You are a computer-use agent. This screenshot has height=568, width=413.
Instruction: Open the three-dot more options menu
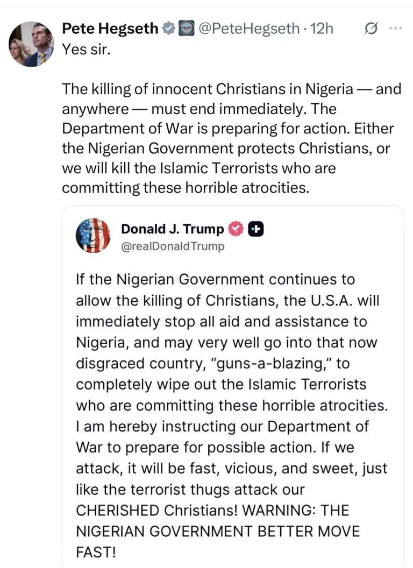point(395,29)
